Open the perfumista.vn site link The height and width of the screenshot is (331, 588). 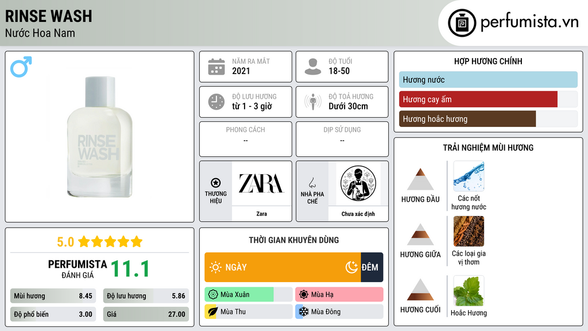(529, 22)
